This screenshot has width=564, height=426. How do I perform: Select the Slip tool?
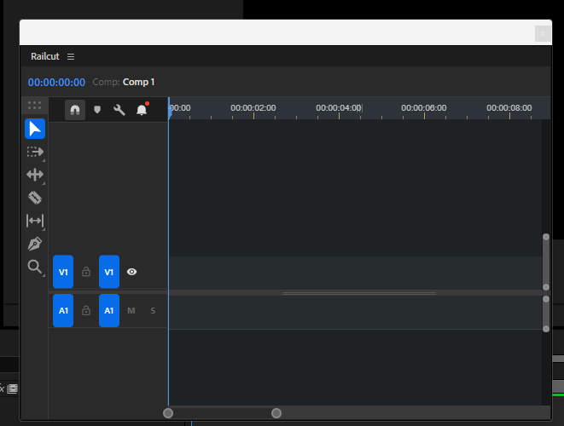(x=35, y=221)
